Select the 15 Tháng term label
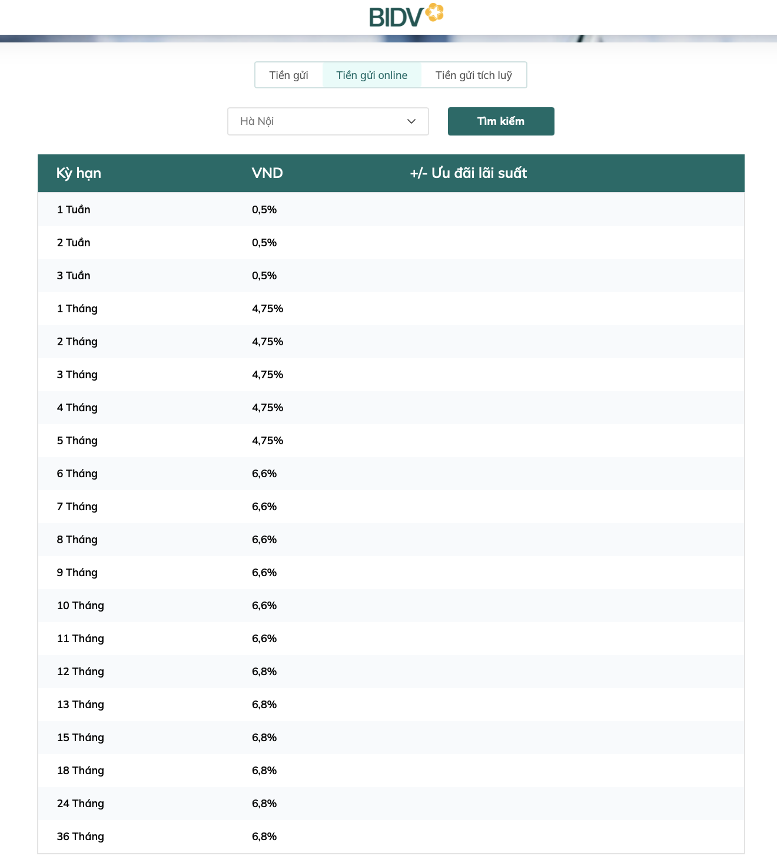This screenshot has height=859, width=777. coord(81,738)
